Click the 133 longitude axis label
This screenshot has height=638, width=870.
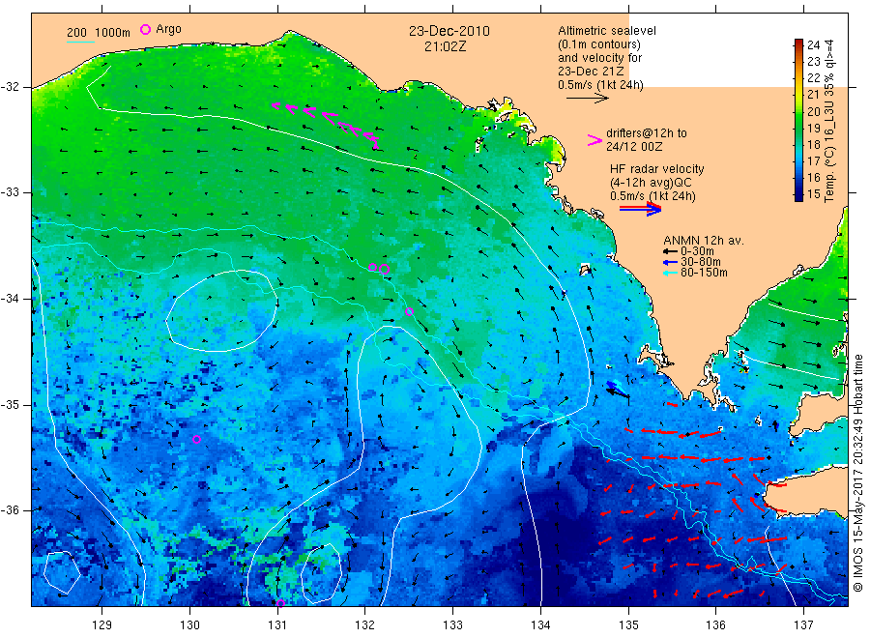[452, 625]
